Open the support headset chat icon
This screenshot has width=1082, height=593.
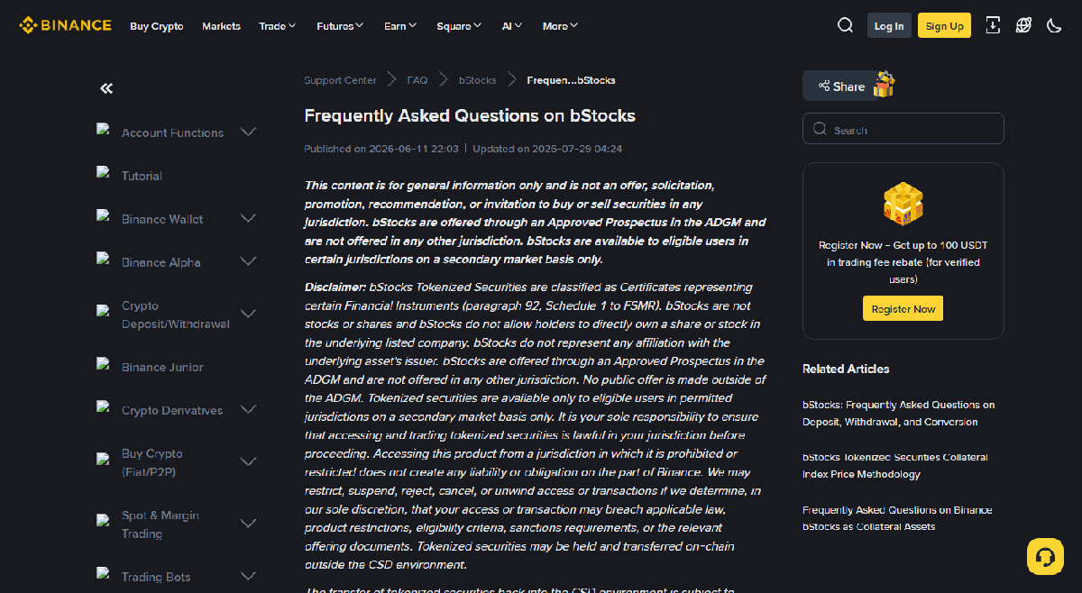(1045, 556)
